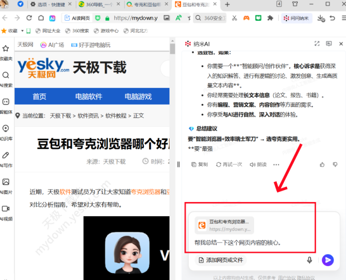
Task: Regenerate the answer with 再试一次
Action: 229,164
